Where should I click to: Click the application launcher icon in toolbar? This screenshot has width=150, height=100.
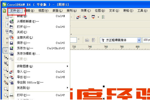click(x=93, y=17)
